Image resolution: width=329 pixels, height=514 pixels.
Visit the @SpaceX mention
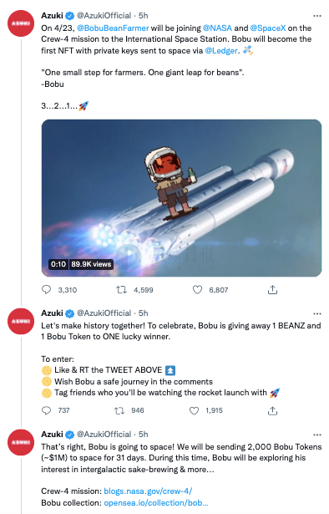[x=268, y=28]
